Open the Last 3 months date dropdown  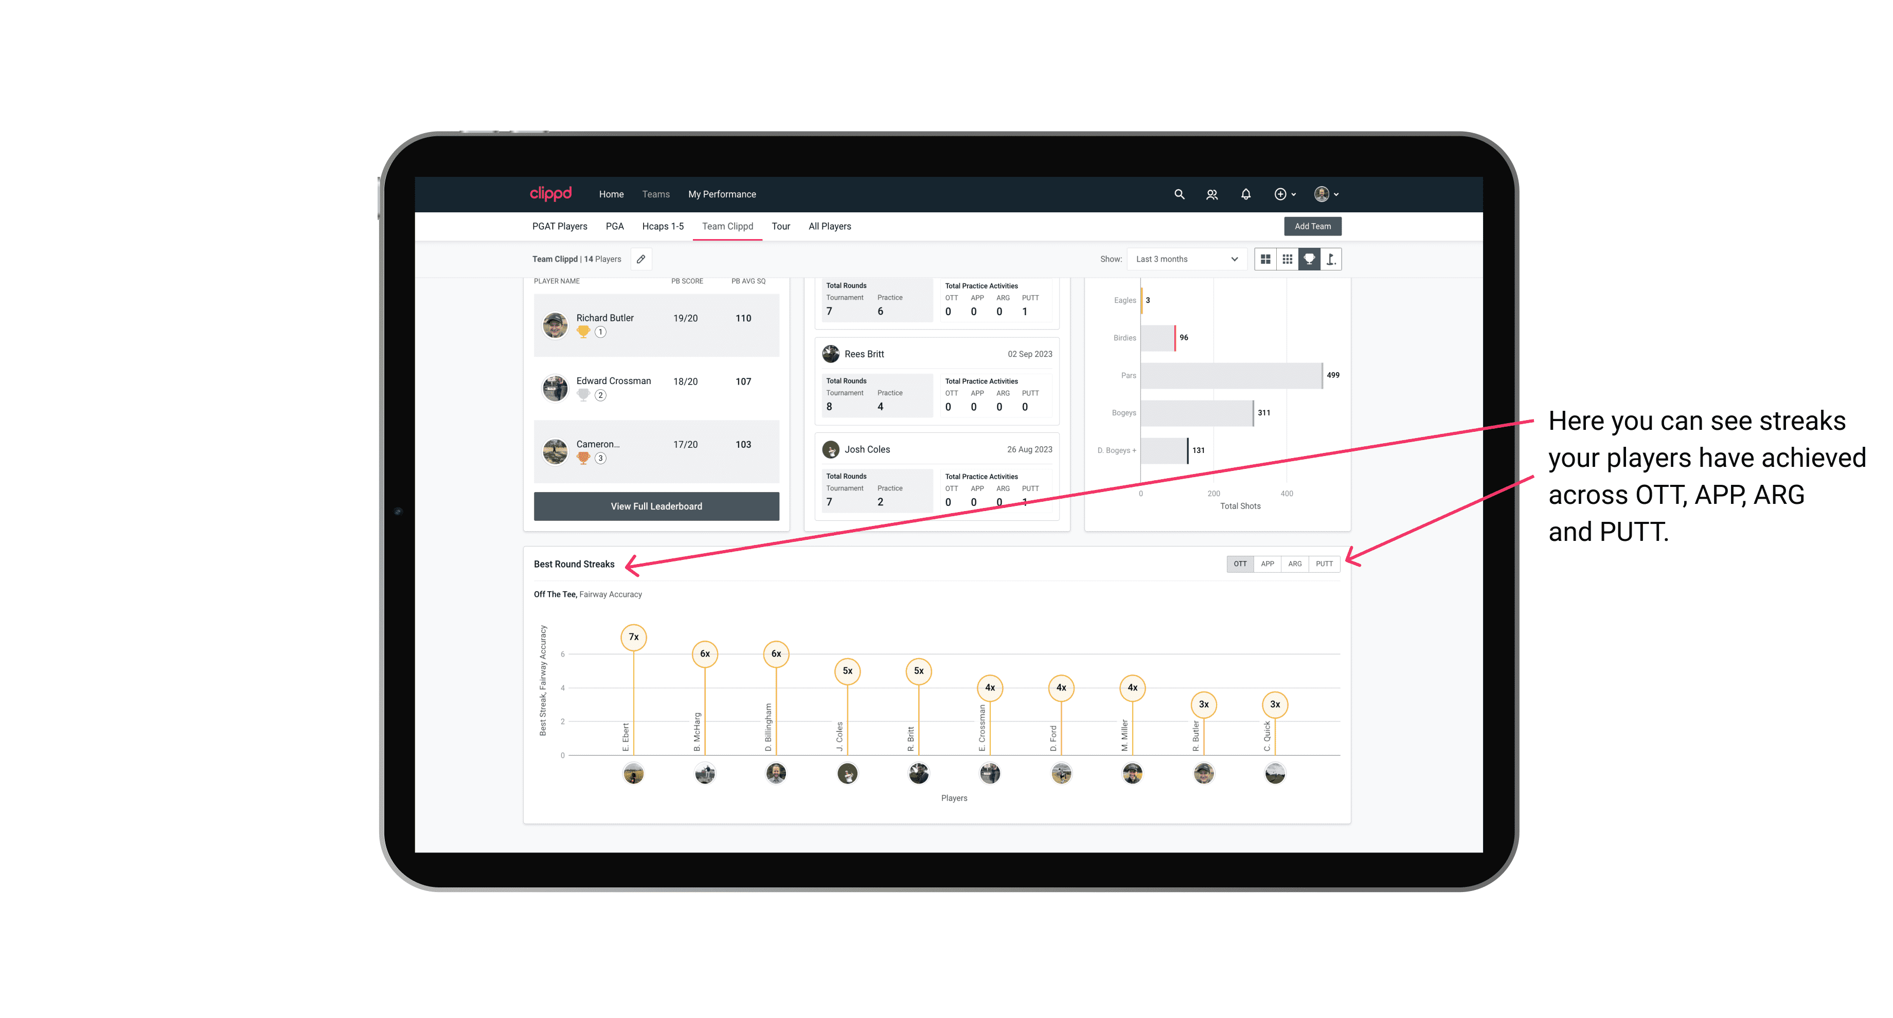1185,260
